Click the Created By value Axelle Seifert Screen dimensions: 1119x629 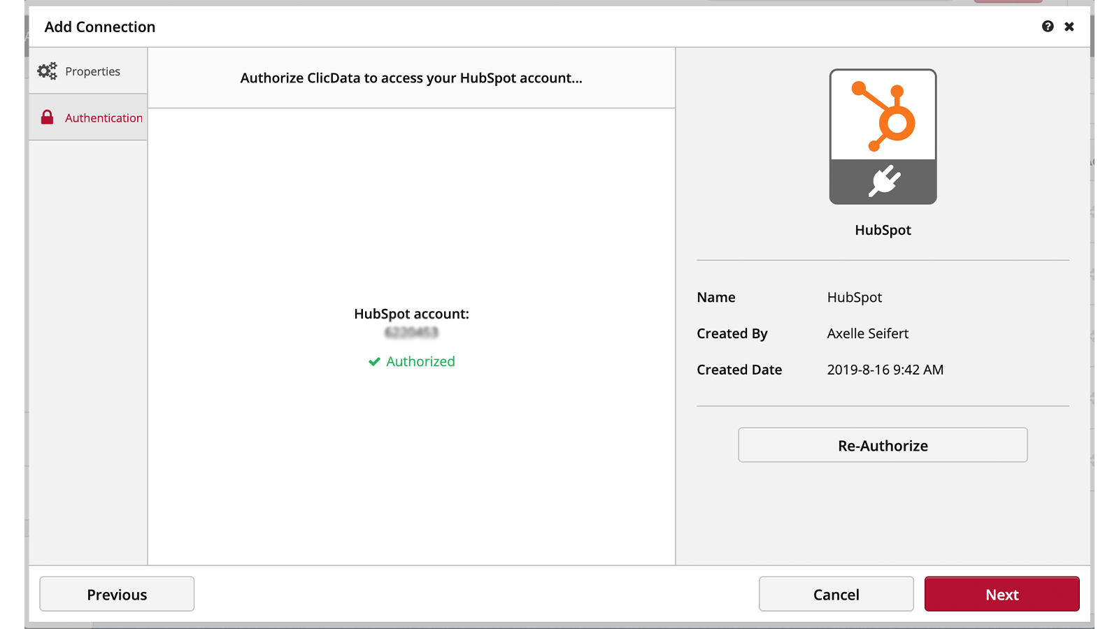[867, 333]
